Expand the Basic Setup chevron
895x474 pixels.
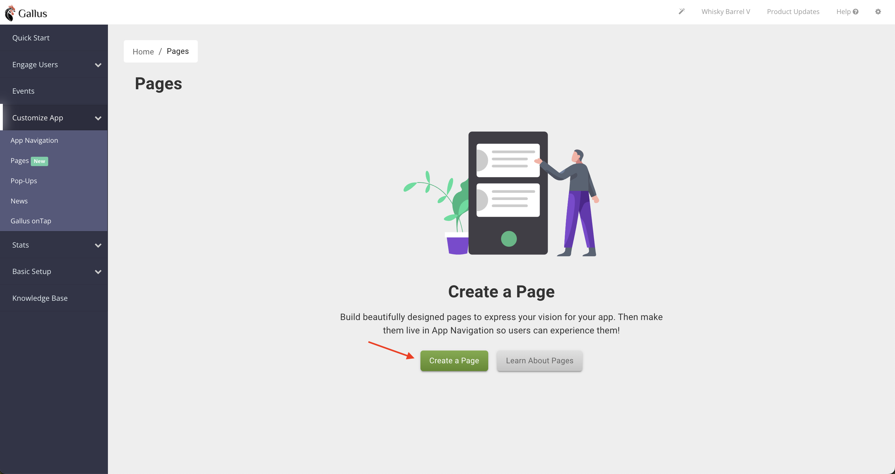coord(98,272)
